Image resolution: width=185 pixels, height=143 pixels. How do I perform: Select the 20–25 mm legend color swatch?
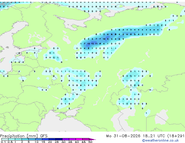[x=52, y=139]
